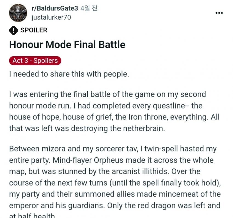The width and height of the screenshot is (233, 218).
Task: View the justalurker70 user profile
Action: click(x=51, y=17)
